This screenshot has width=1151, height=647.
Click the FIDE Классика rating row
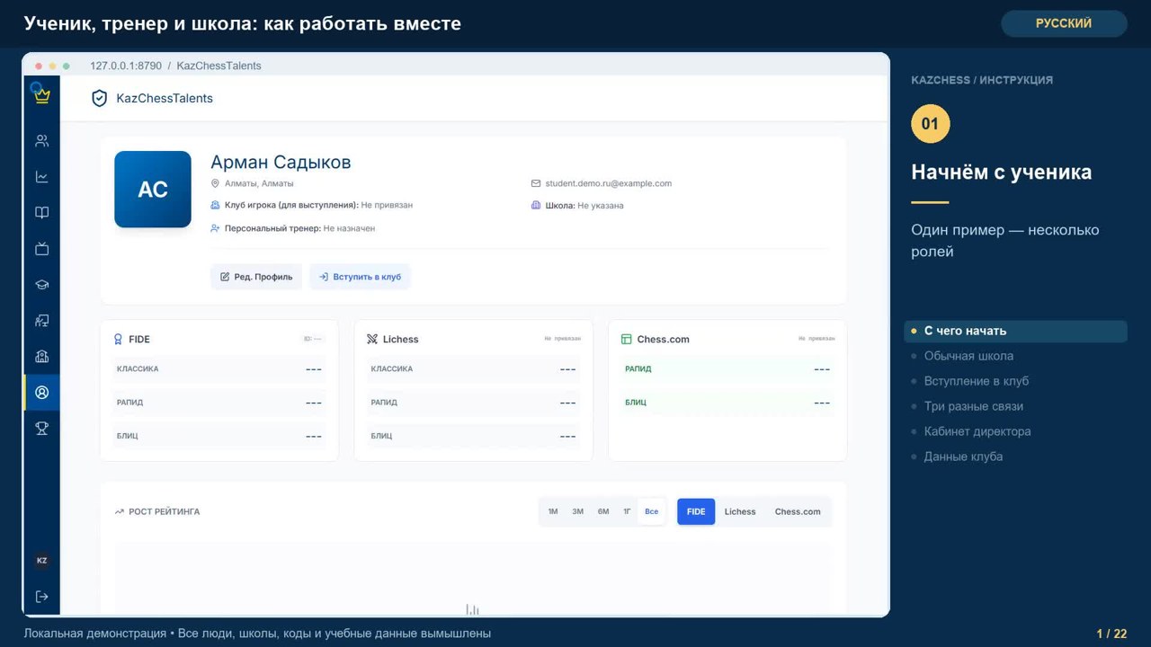(x=219, y=369)
